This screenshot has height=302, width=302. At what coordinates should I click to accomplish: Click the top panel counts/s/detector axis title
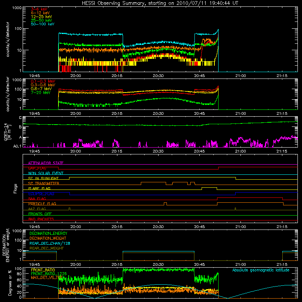8,39
